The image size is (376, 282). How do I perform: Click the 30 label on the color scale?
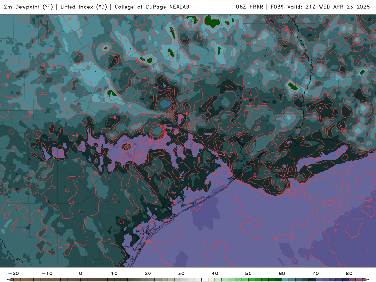[x=181, y=274]
